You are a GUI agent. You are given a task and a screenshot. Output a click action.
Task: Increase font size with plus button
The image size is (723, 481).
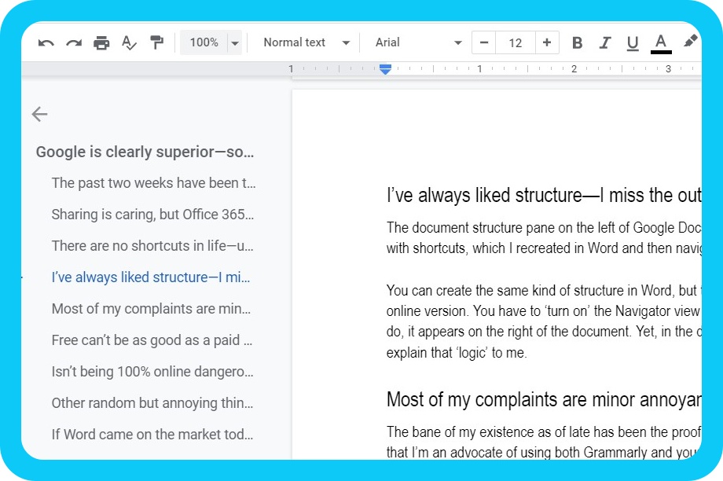click(547, 43)
